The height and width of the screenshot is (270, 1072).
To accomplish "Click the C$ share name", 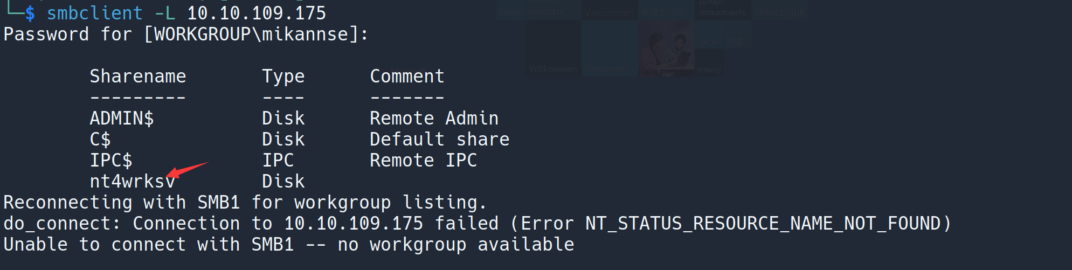I will (x=100, y=140).
